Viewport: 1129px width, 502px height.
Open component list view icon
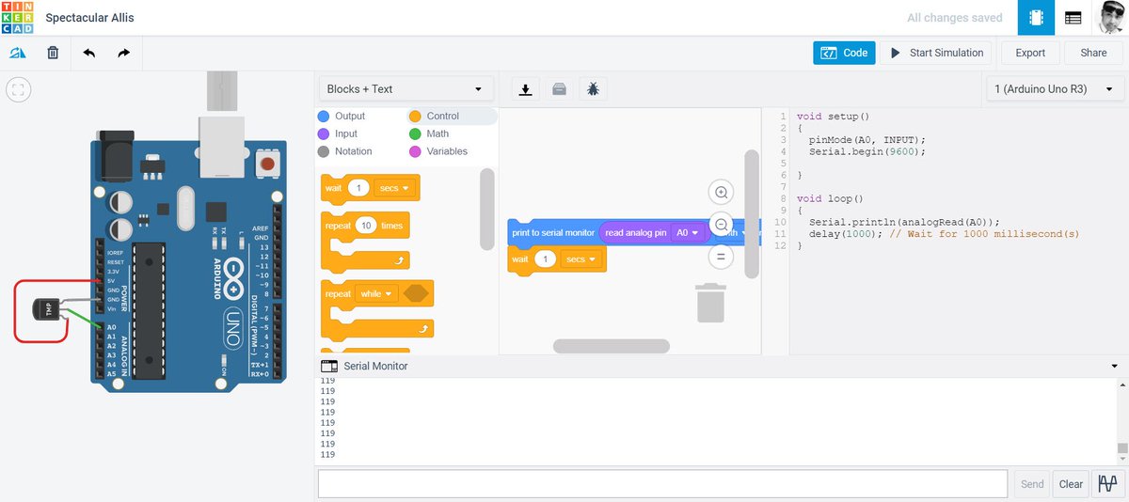1073,18
